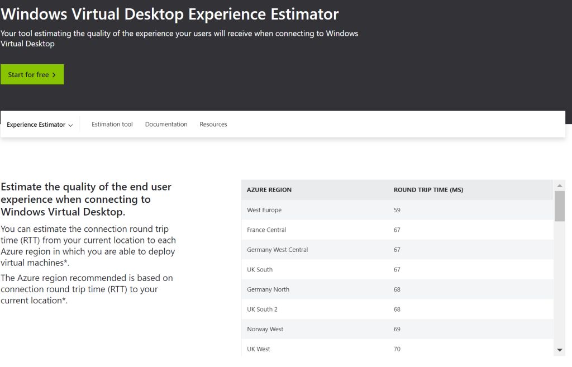Open the Estimation tool tab
The height and width of the screenshot is (367, 572).
coord(112,125)
